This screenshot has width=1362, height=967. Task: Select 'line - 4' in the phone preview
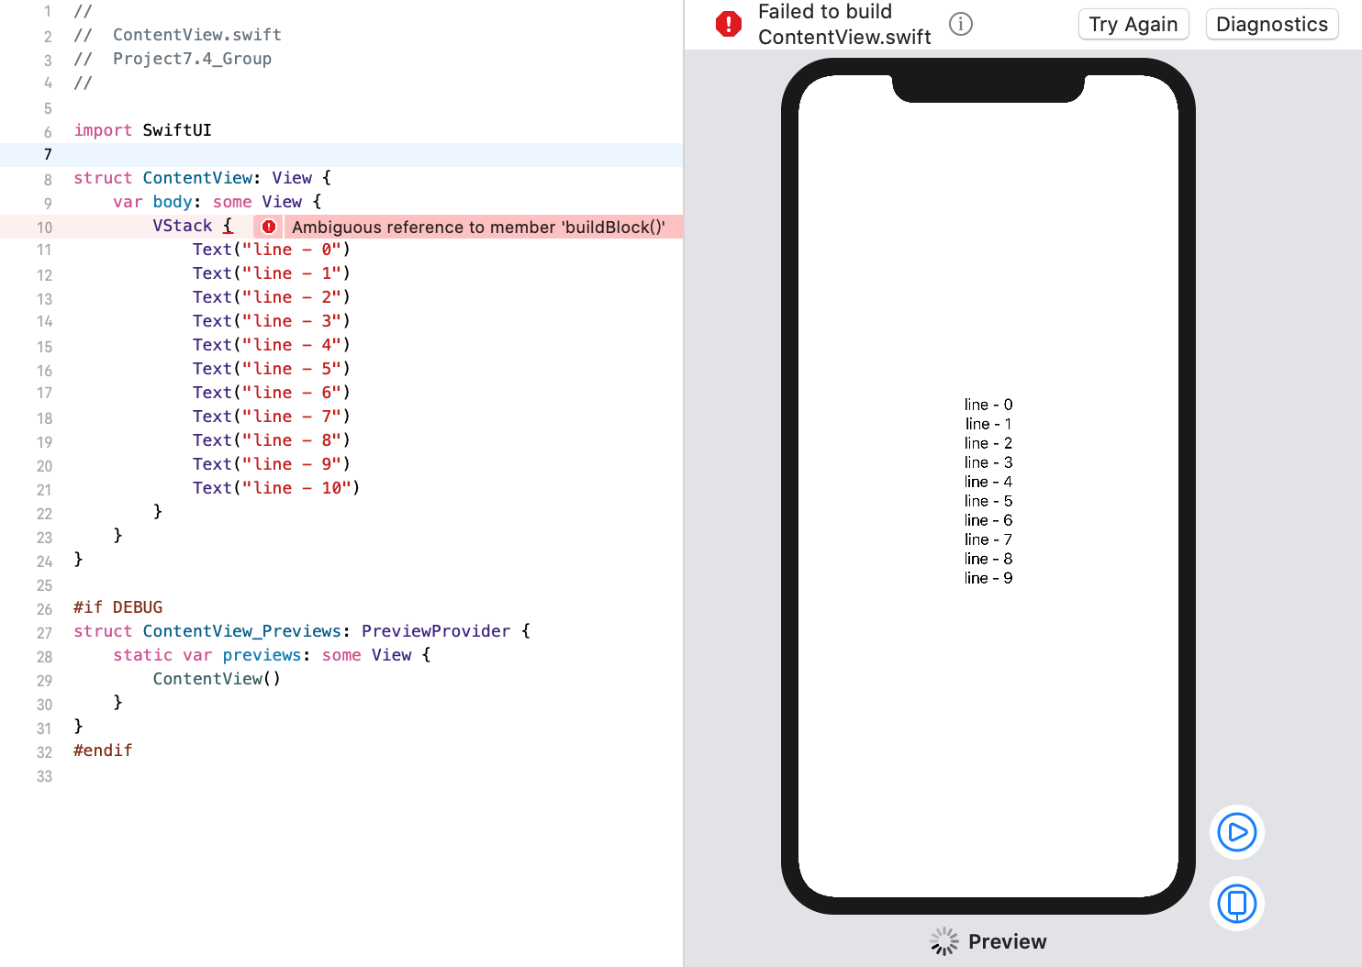(x=988, y=482)
